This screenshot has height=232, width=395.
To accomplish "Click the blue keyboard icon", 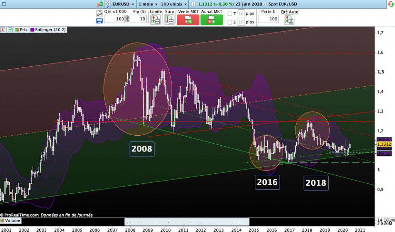I will 99,21.
